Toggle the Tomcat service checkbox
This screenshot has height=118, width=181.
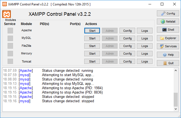coord(10,61)
